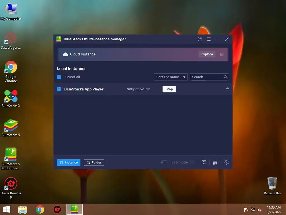
Task: Click the cloud icon beside Cloud Instance
Action: pyautogui.click(x=65, y=54)
